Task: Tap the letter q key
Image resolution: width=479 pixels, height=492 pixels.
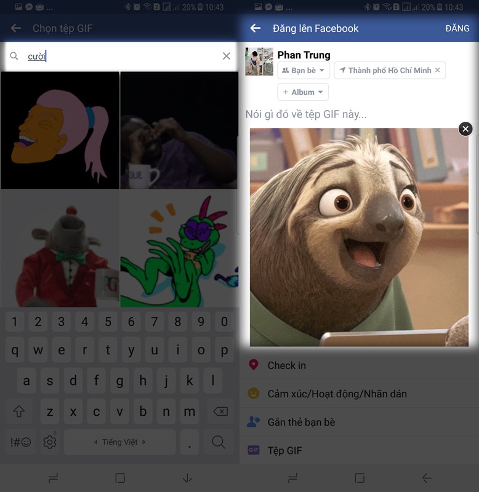Action: pos(15,349)
